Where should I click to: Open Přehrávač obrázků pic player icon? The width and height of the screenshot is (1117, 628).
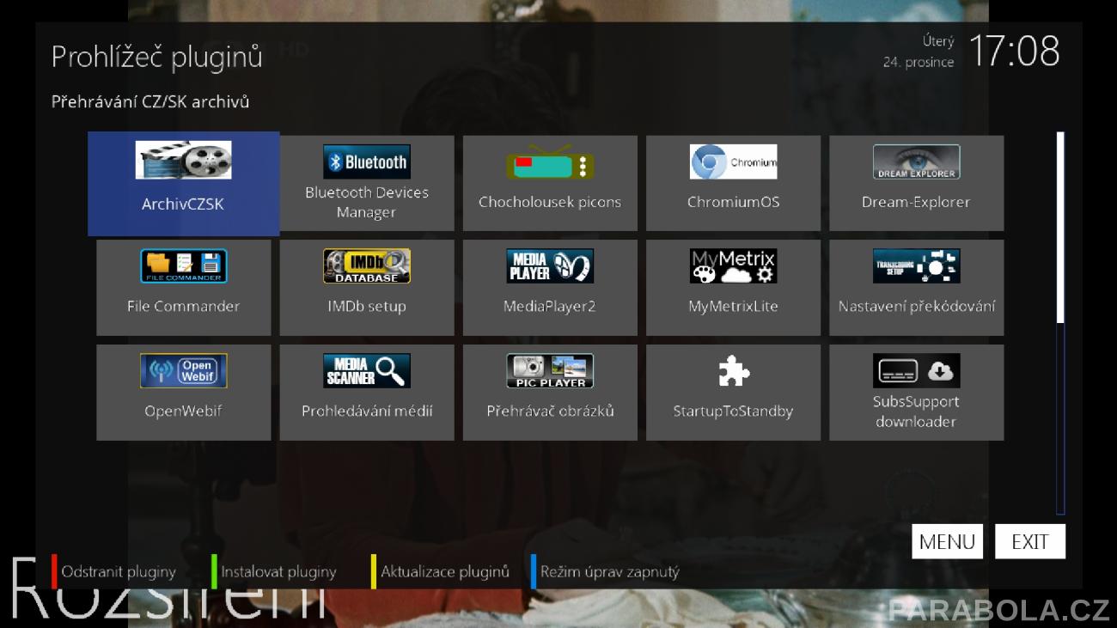point(550,371)
